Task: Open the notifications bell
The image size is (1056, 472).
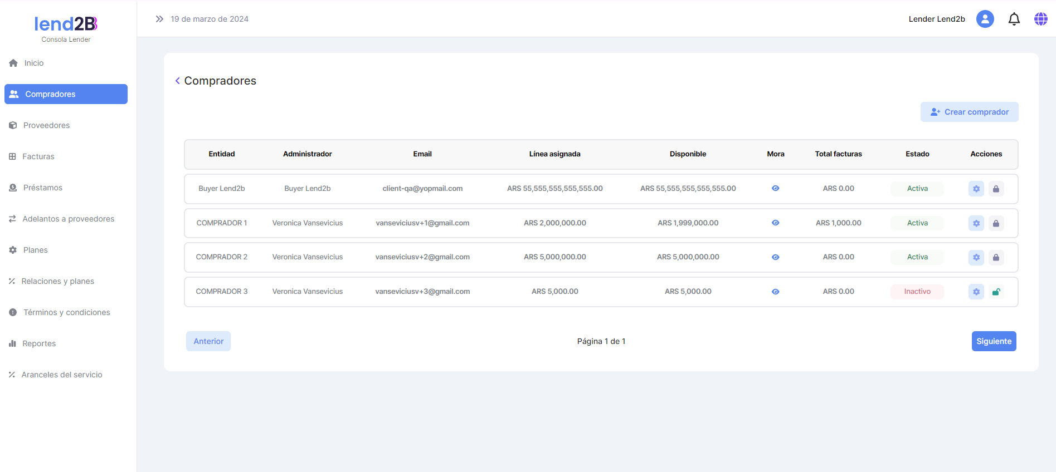Action: tap(1014, 19)
